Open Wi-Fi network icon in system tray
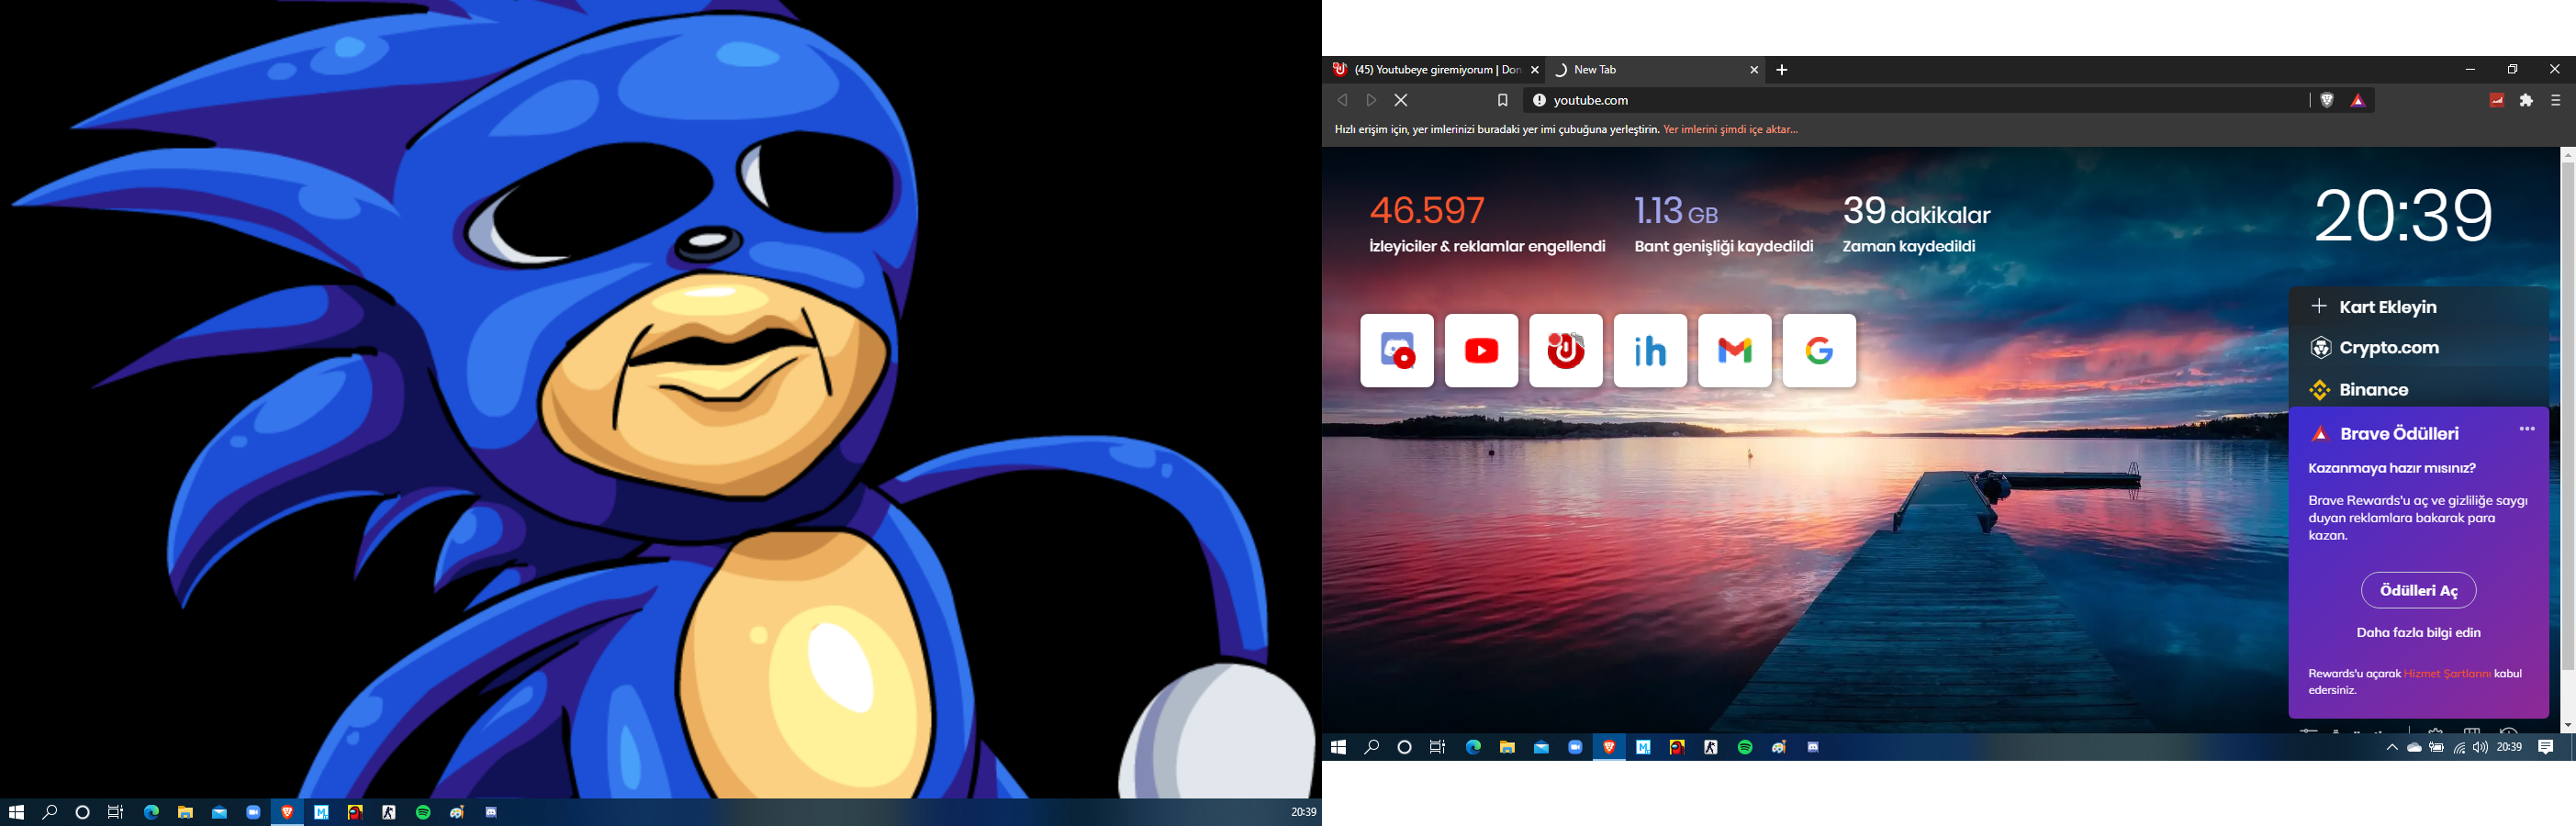The image size is (2576, 826). (x=2459, y=747)
